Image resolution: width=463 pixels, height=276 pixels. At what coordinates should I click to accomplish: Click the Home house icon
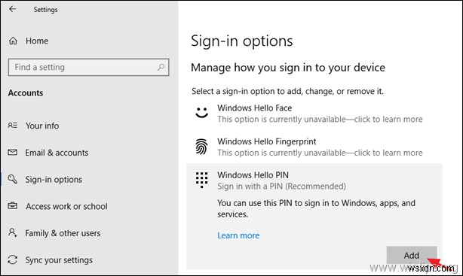coord(13,41)
